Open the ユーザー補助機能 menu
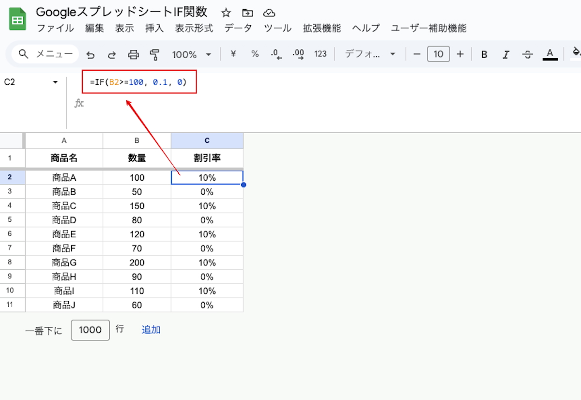 click(428, 28)
